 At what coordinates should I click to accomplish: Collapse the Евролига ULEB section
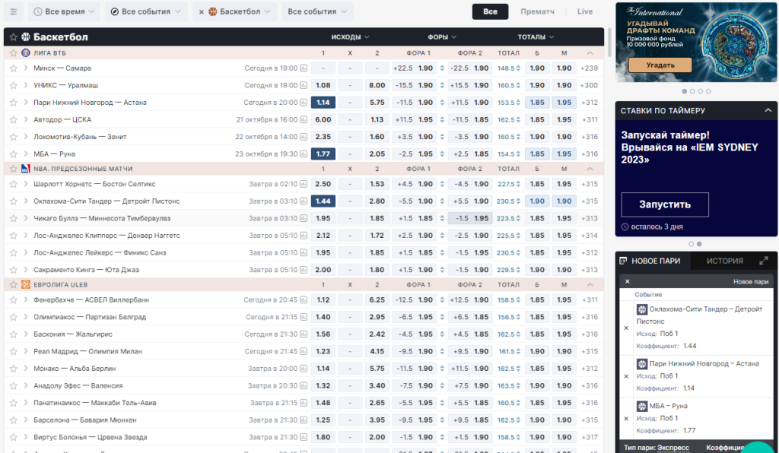(590, 285)
